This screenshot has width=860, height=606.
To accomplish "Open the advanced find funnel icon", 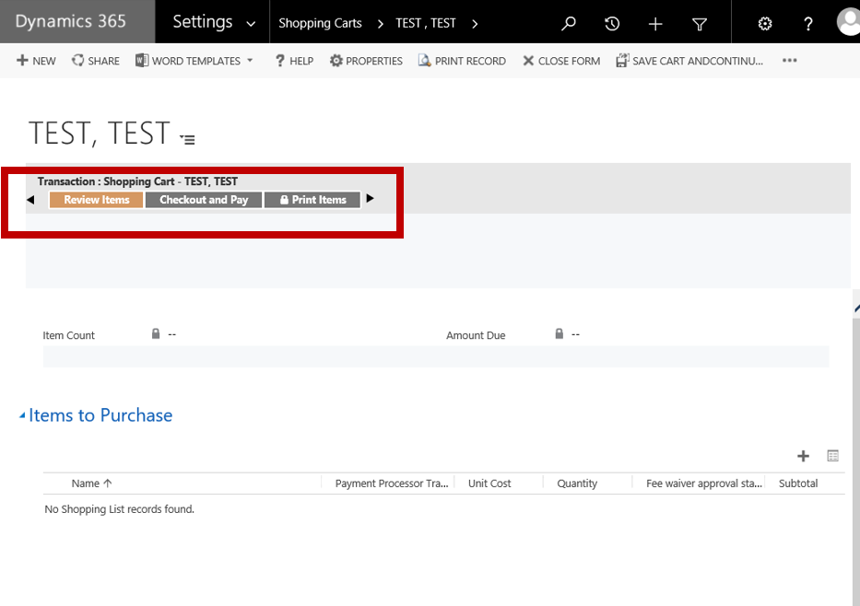I will 700,24.
